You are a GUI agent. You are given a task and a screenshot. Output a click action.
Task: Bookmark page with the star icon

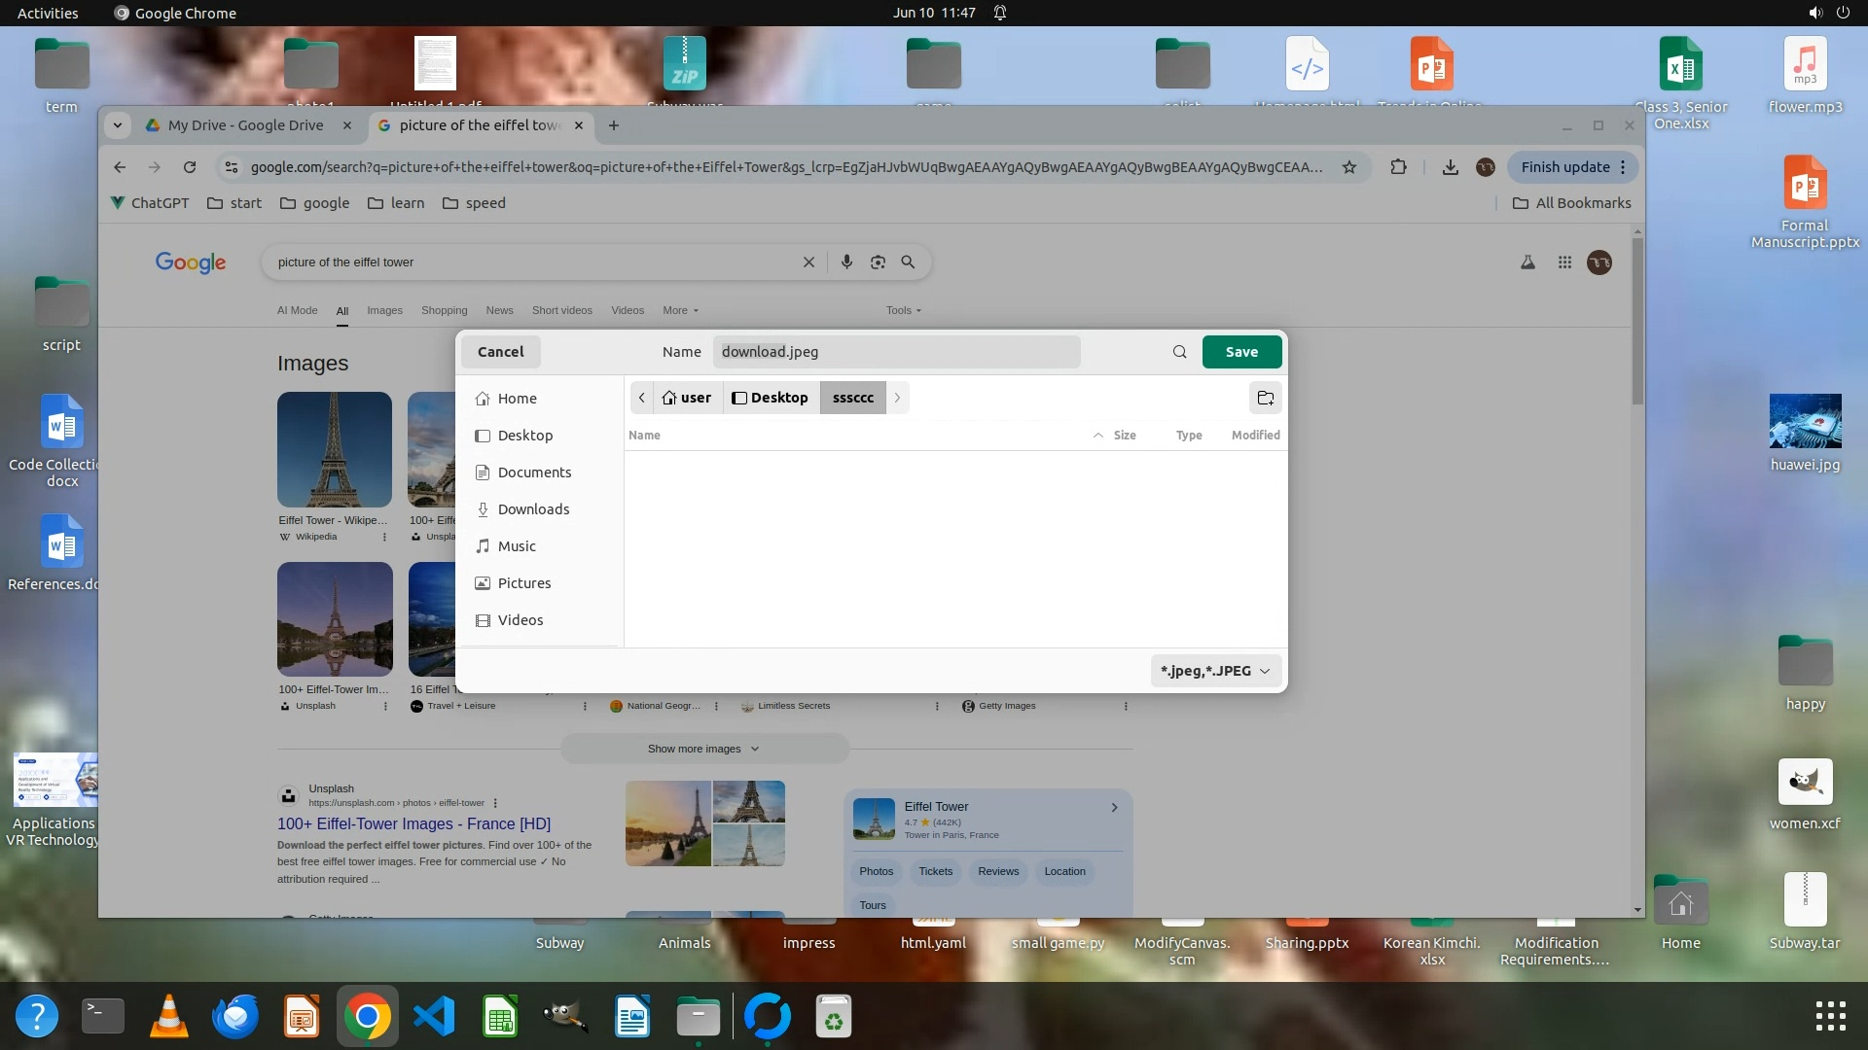tap(1348, 167)
